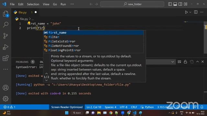Open the Accounts menu
Viewport: 207px width, 116px height.
pos(5,88)
